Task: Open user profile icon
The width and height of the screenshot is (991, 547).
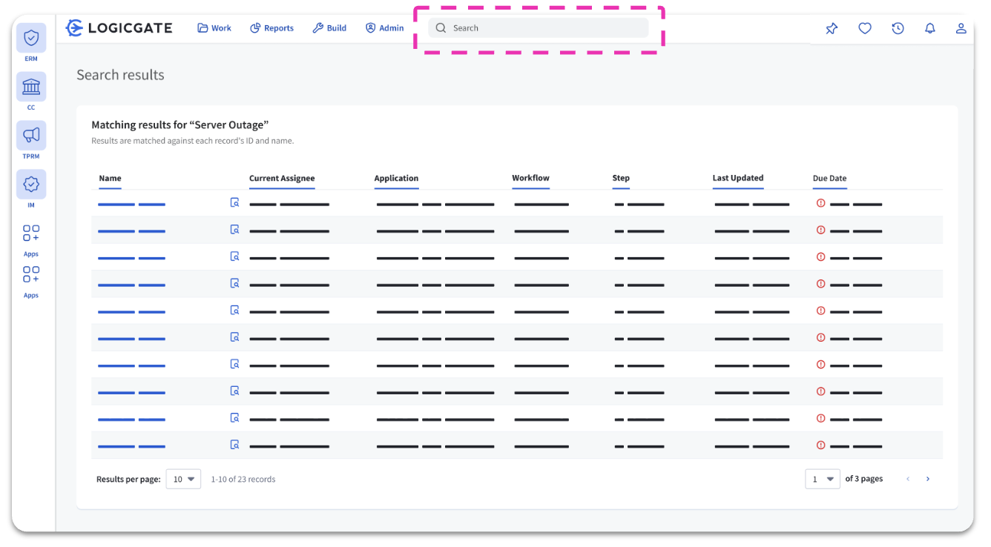Action: 961,28
